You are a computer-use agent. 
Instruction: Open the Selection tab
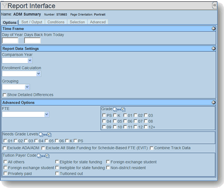click(x=77, y=22)
